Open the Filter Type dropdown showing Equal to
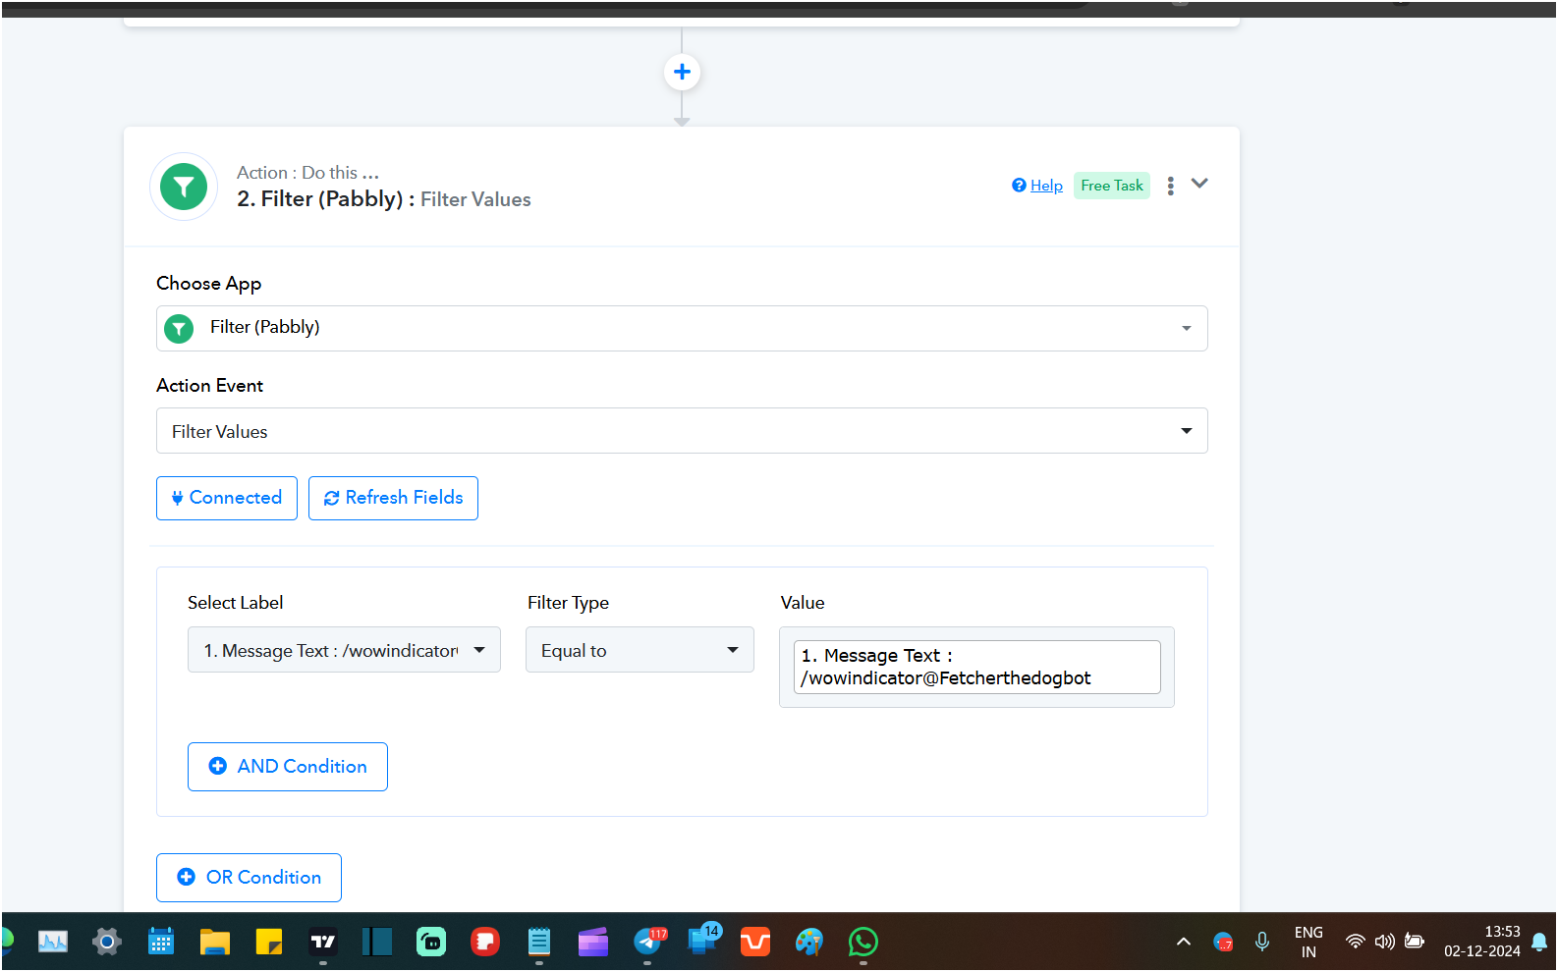This screenshot has width=1558, height=972. [640, 650]
